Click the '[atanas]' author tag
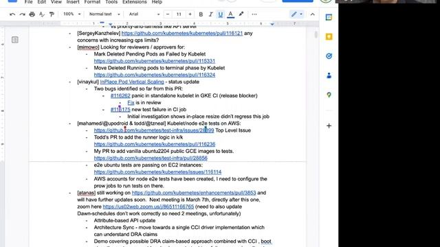 pos(87,193)
